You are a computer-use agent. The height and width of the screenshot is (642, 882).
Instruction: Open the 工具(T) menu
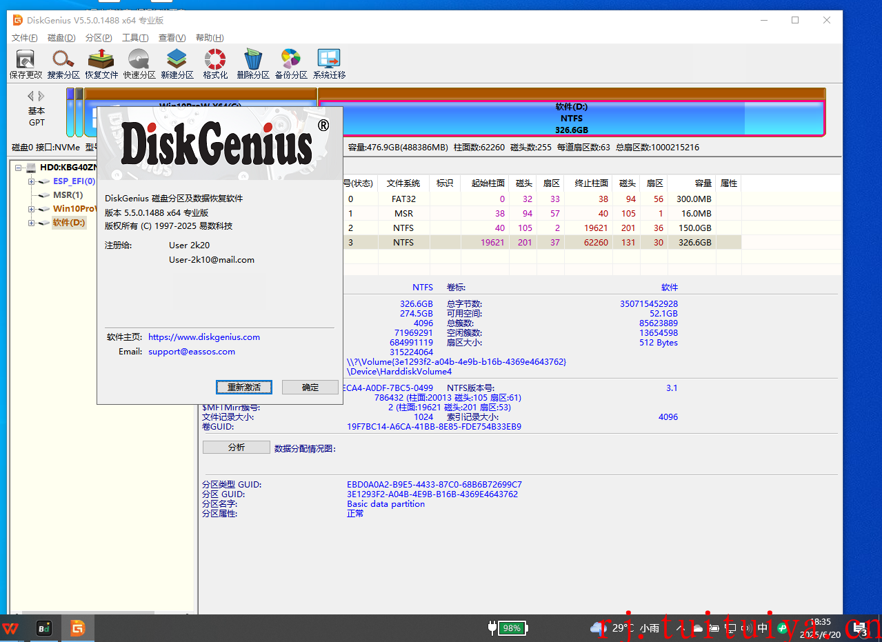[x=135, y=38]
